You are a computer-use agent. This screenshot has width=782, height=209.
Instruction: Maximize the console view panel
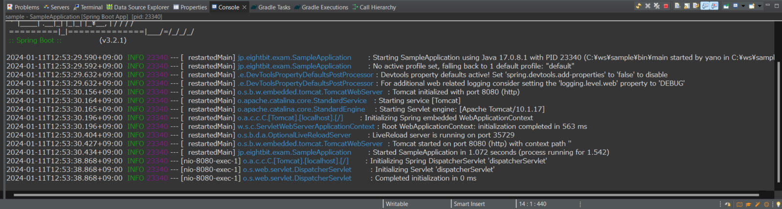(777, 5)
